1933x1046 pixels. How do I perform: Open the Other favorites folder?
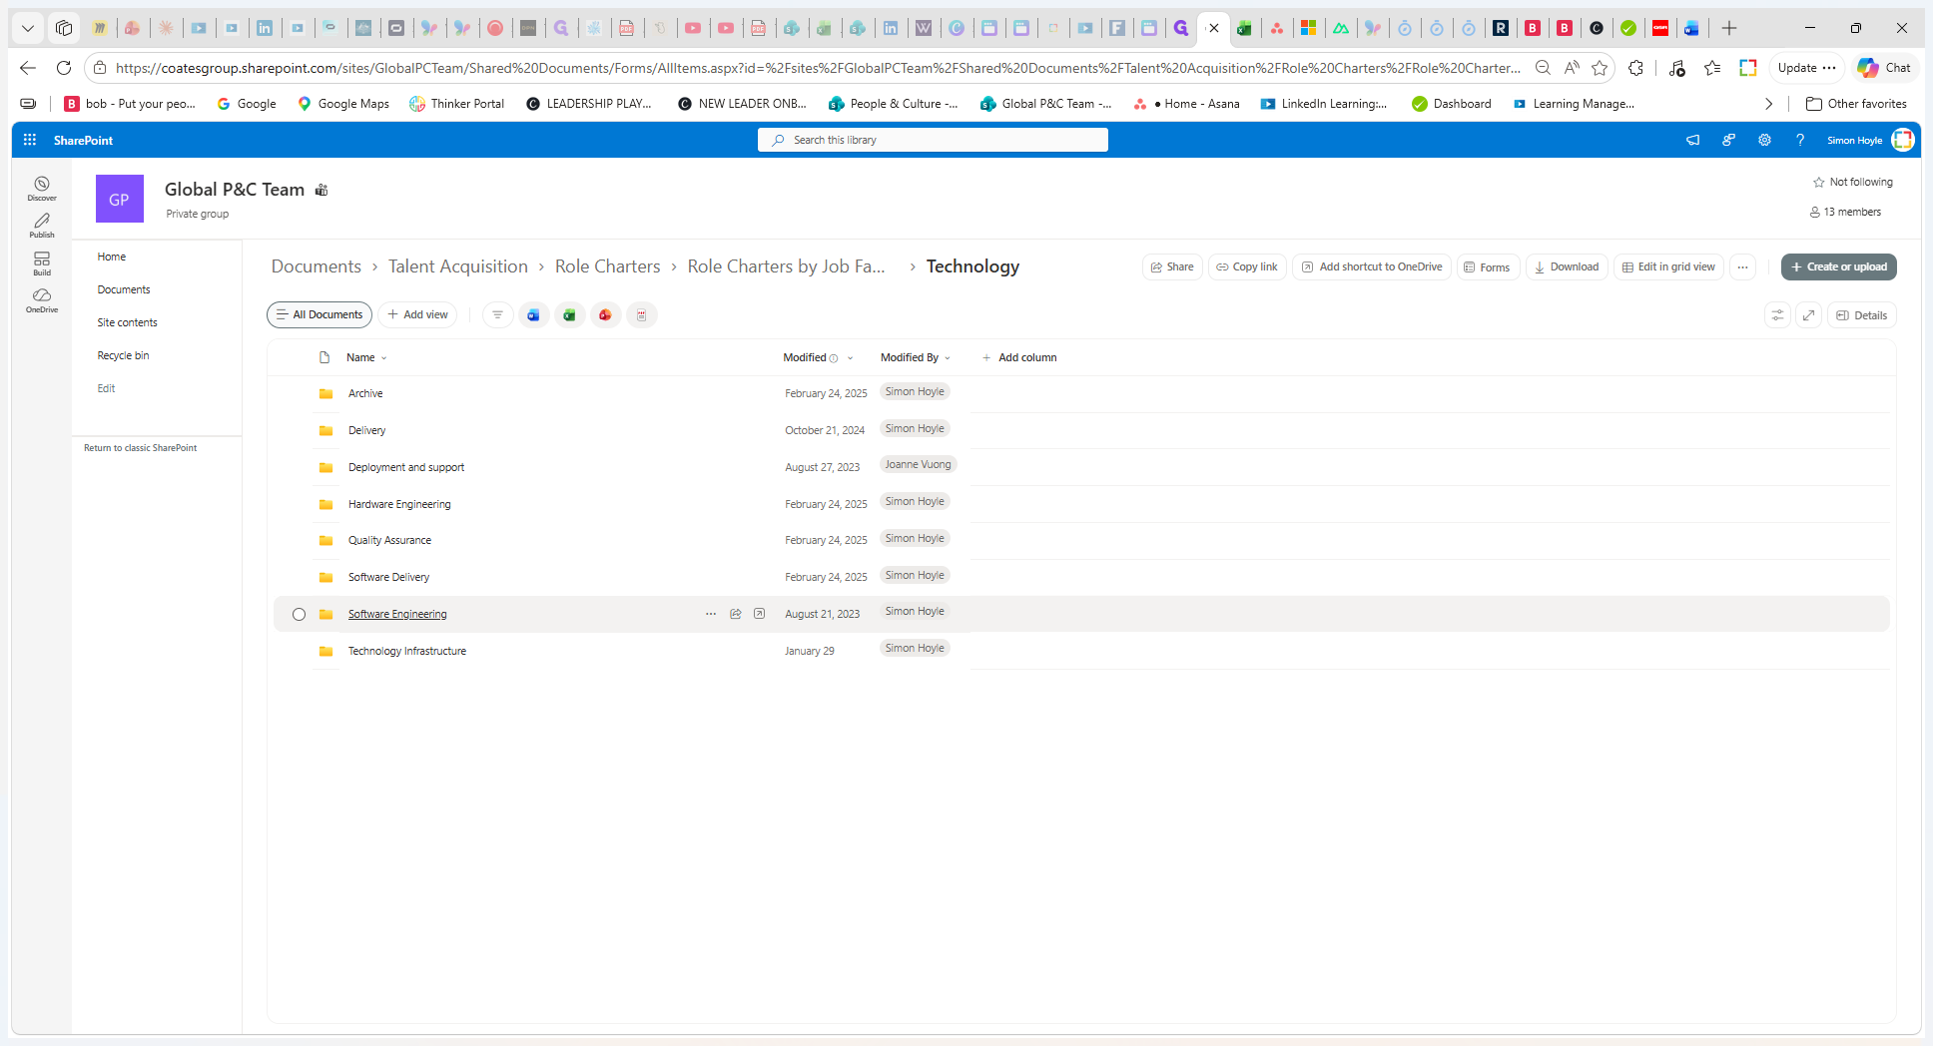pos(1856,104)
